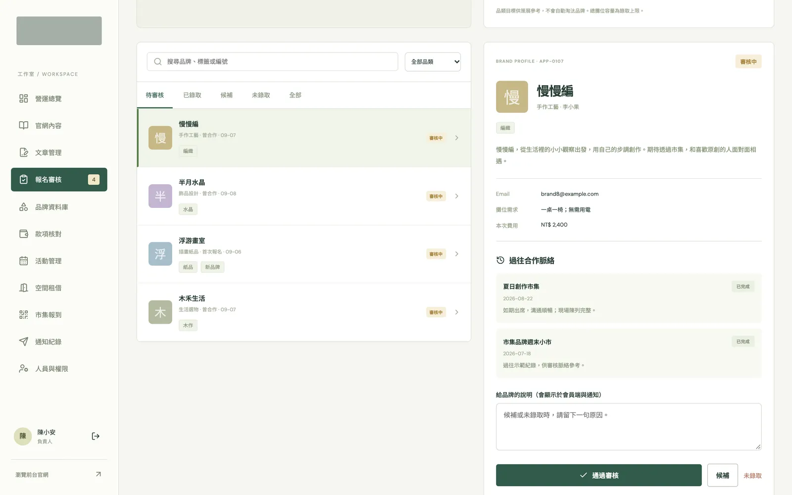The image size is (792, 495).
Task: Click the 給品牌的說明 textarea
Action: [629, 427]
